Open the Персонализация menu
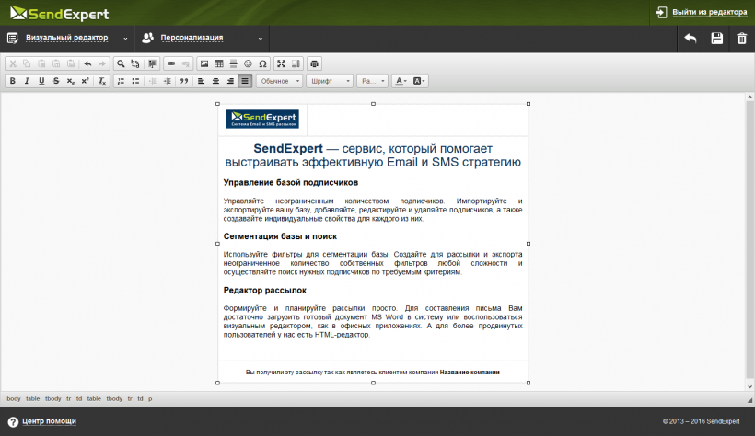755x436 pixels. point(203,38)
